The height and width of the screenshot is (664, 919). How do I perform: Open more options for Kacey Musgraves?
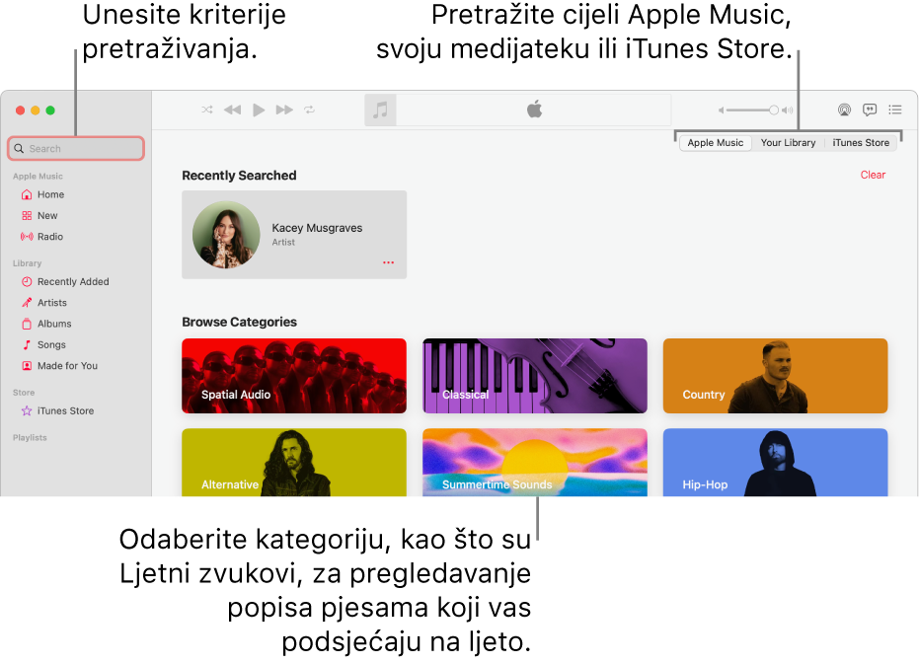tap(388, 262)
